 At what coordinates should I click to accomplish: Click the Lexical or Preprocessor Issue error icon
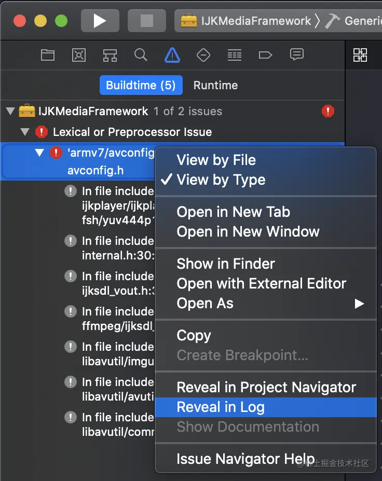coord(42,132)
